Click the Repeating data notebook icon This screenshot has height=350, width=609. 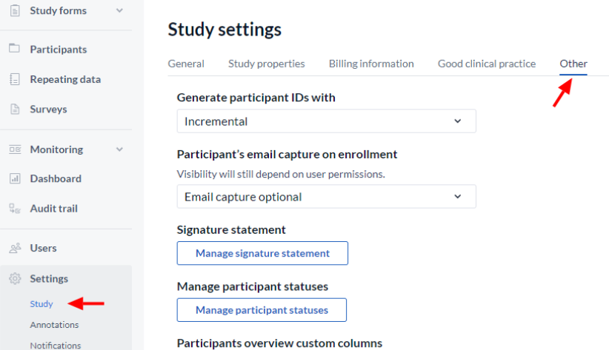pyautogui.click(x=14, y=79)
